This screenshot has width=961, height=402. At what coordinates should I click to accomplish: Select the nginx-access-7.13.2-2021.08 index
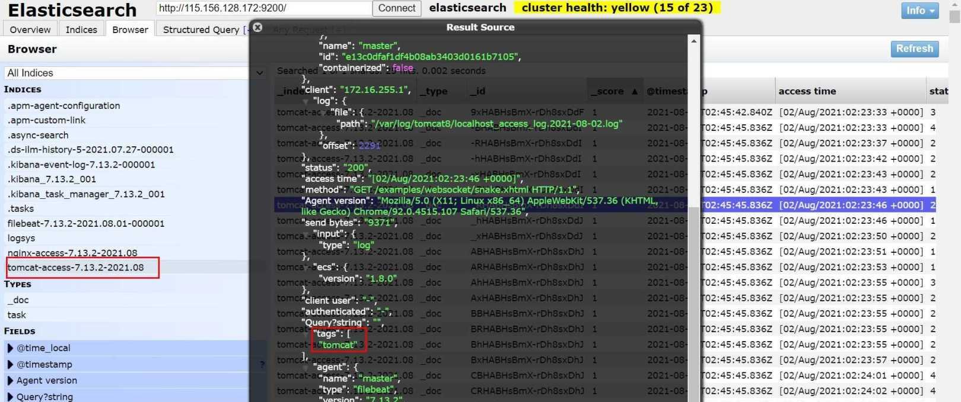click(x=72, y=253)
